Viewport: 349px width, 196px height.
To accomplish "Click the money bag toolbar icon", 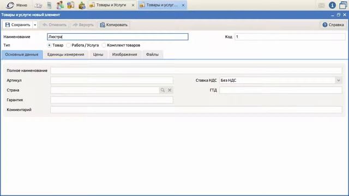I will (x=82, y=5).
